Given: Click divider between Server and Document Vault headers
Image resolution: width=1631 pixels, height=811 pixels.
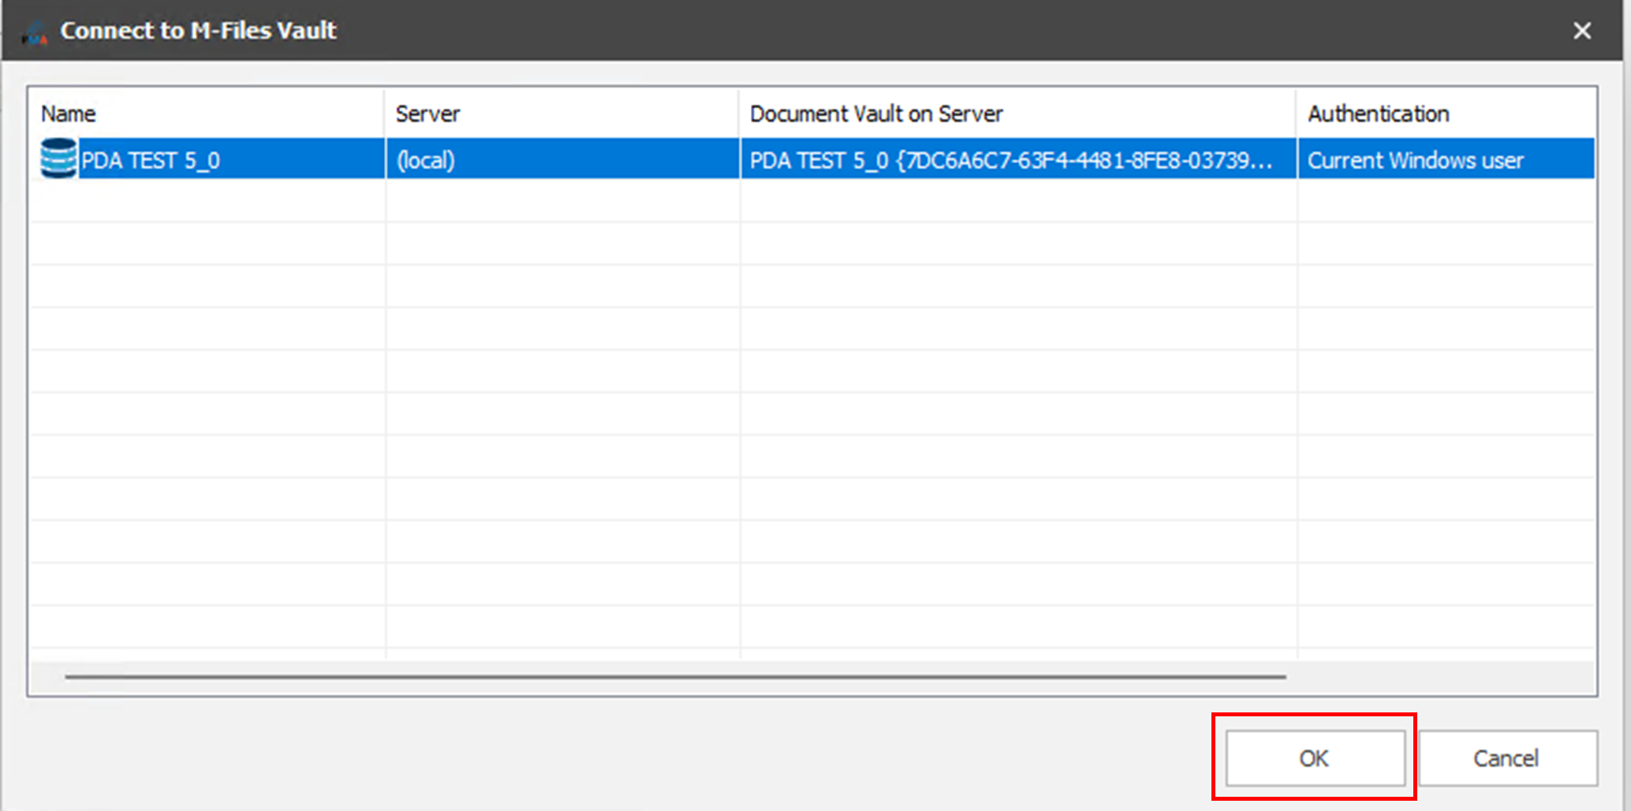Looking at the screenshot, I should click(x=739, y=114).
